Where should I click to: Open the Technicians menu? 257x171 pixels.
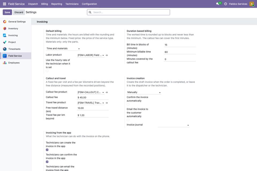72,4
